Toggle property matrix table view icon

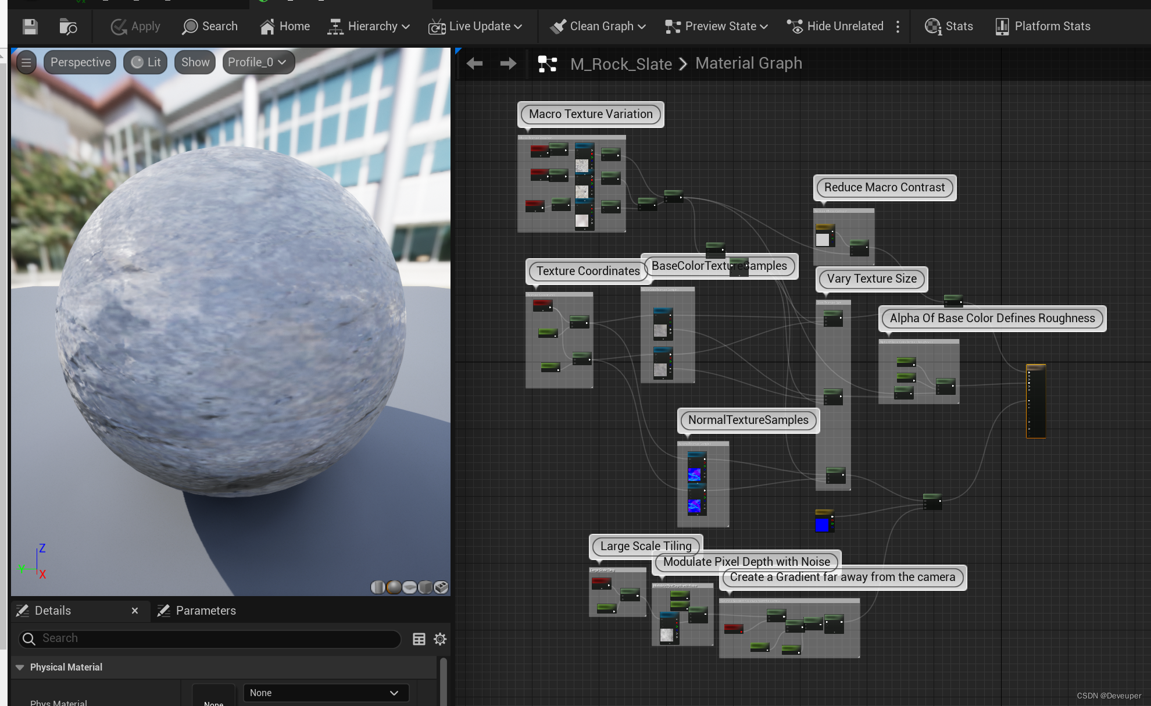coord(419,639)
